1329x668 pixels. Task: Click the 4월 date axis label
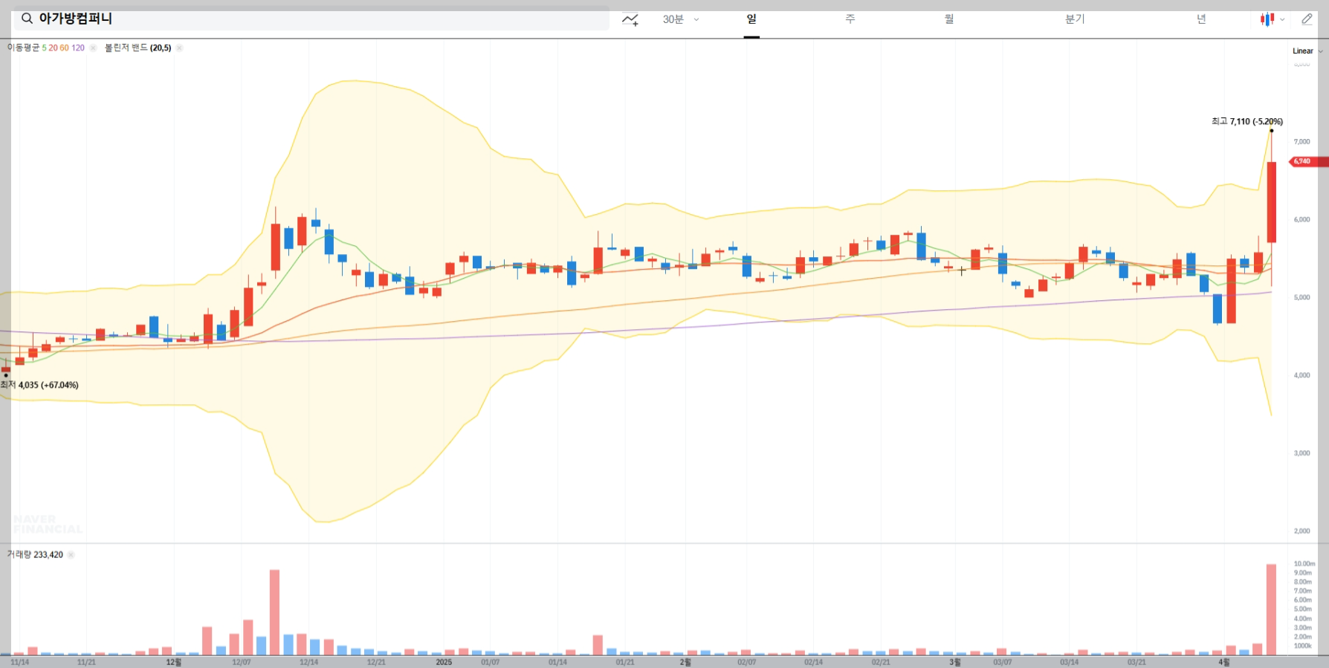pyautogui.click(x=1224, y=662)
